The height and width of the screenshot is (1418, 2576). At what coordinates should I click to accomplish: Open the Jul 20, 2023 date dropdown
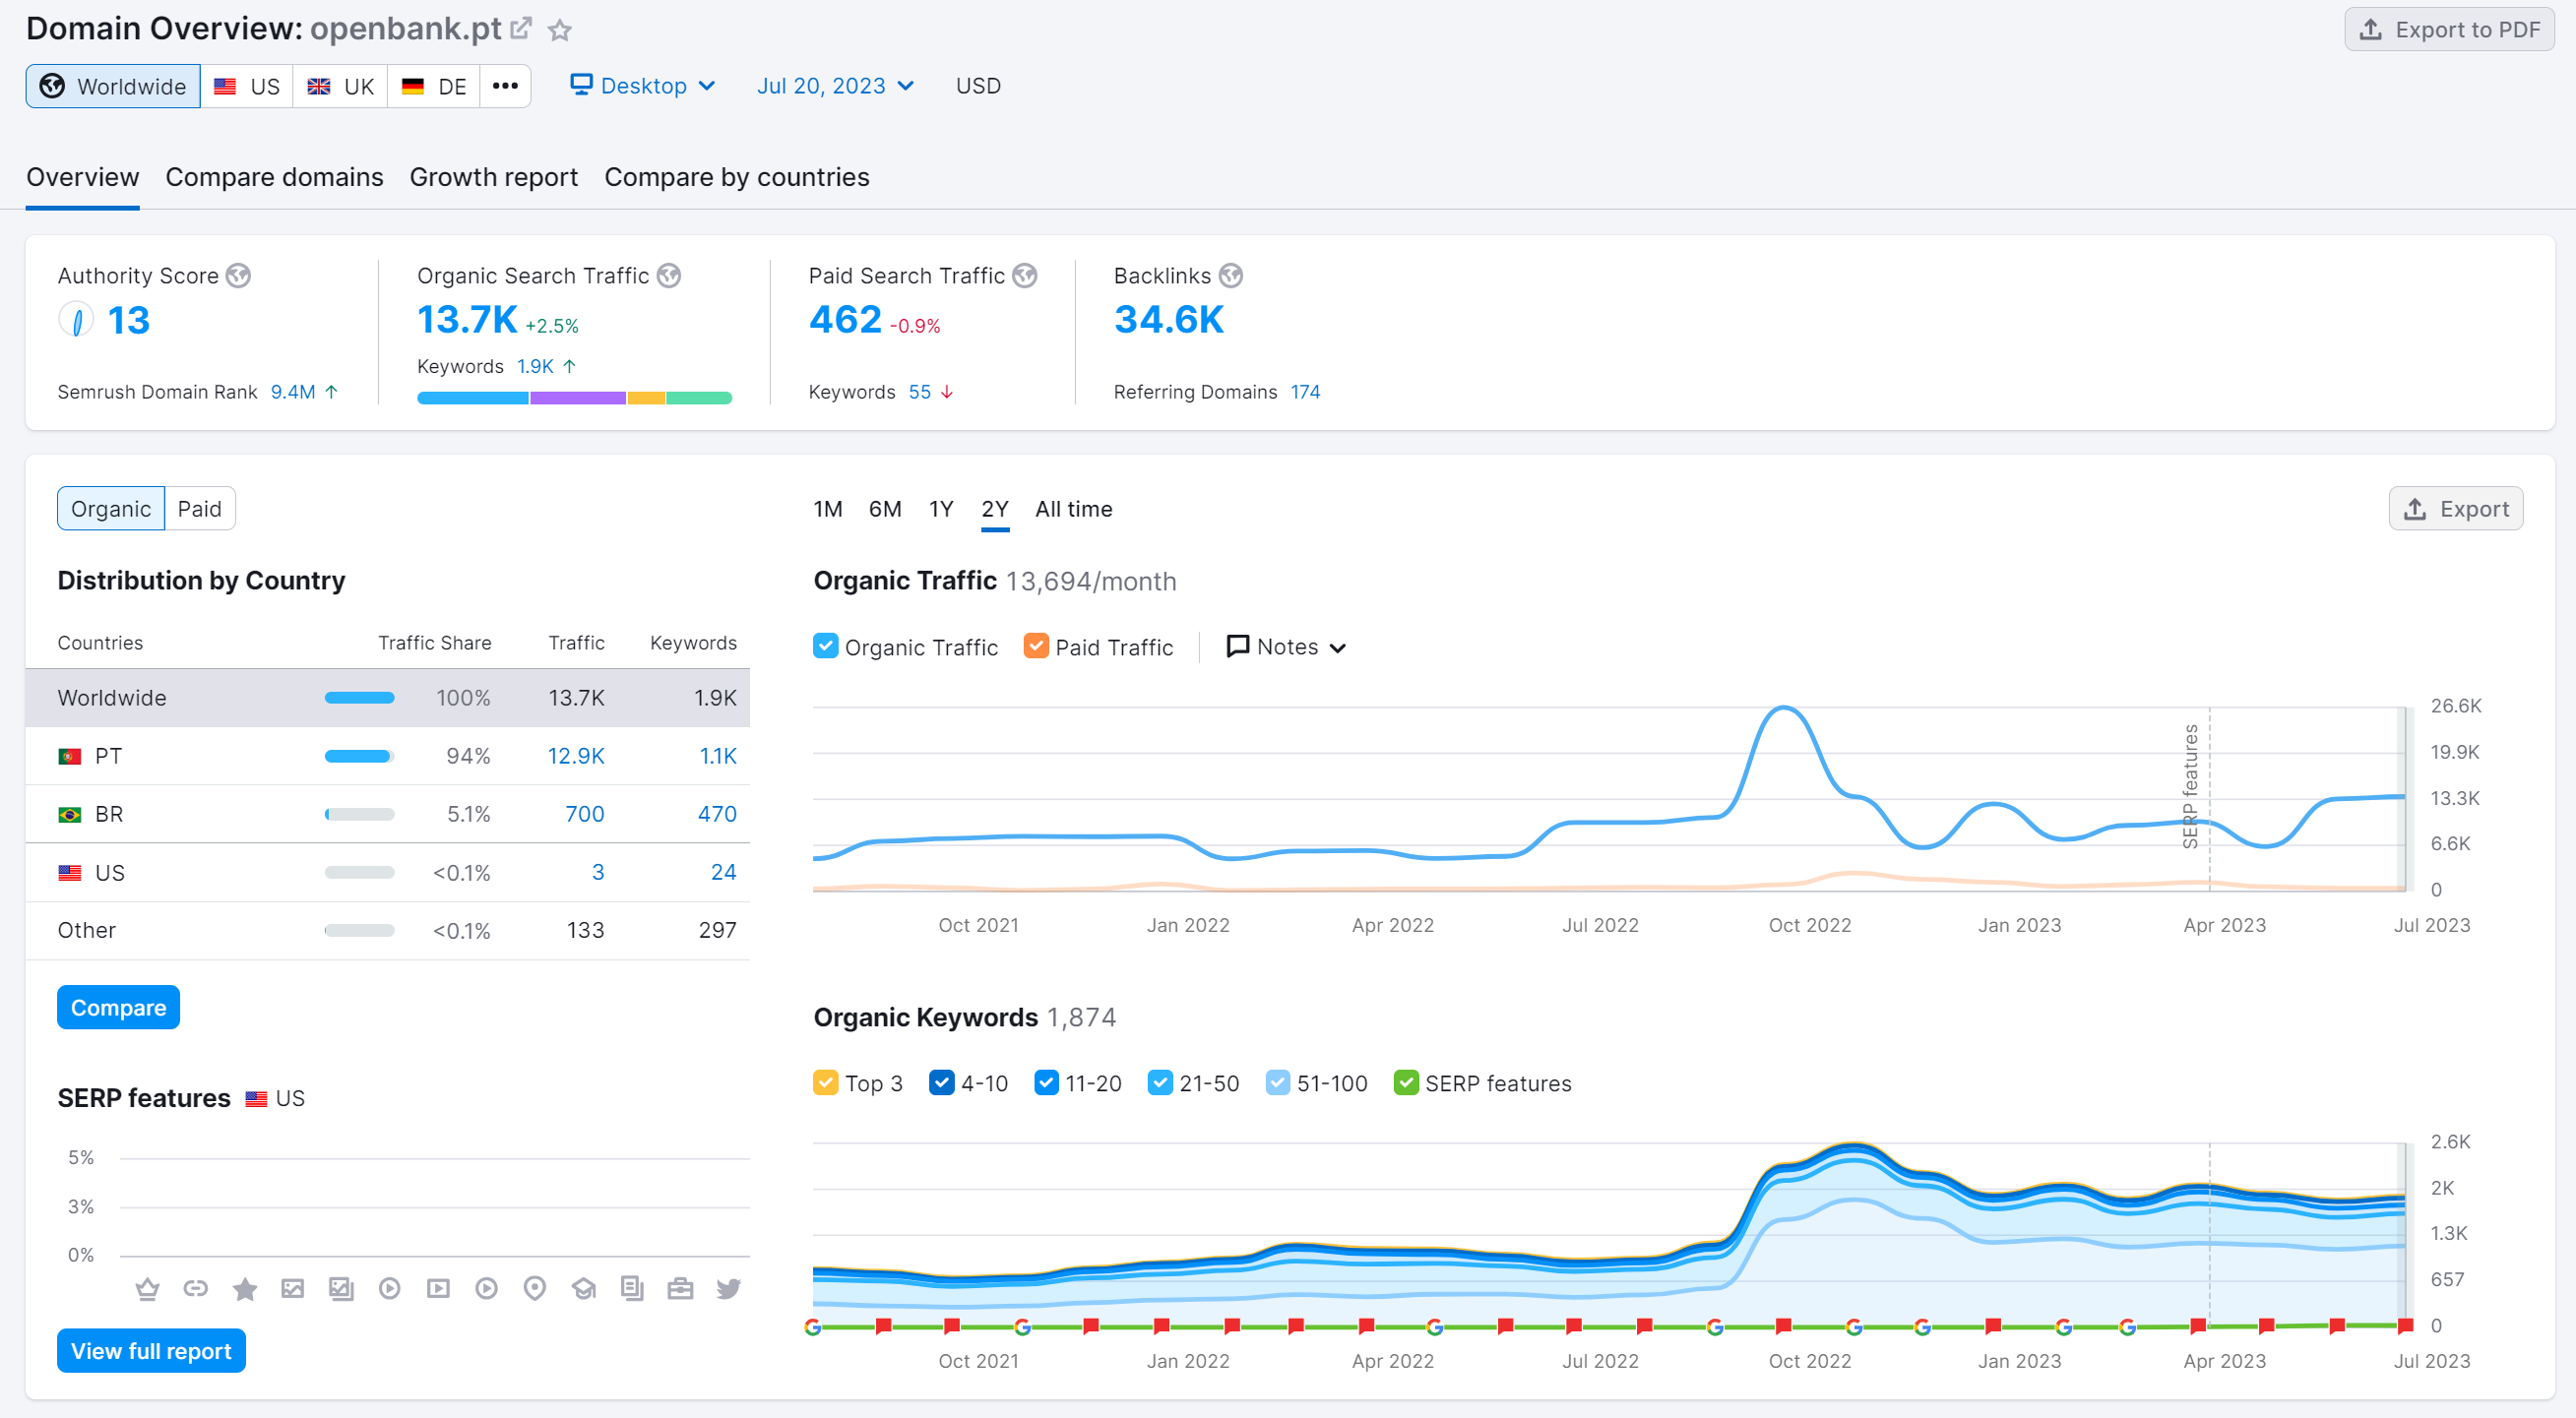pyautogui.click(x=835, y=86)
